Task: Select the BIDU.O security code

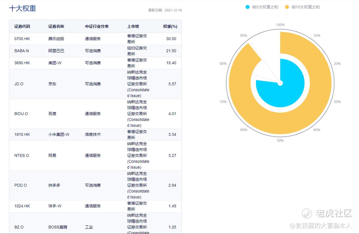Action: pos(21,114)
